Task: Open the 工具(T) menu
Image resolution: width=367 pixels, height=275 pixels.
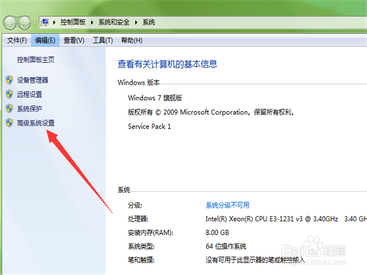Action: 103,40
